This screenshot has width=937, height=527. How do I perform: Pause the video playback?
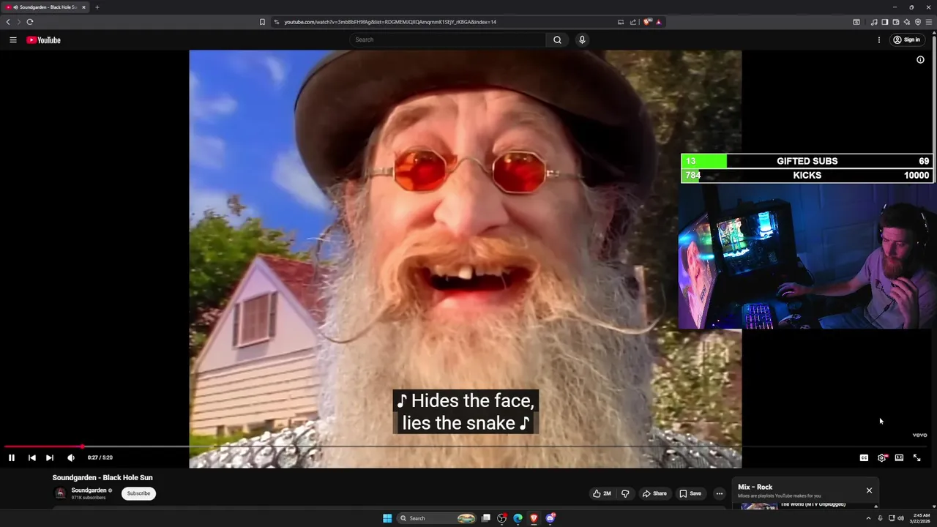12,457
